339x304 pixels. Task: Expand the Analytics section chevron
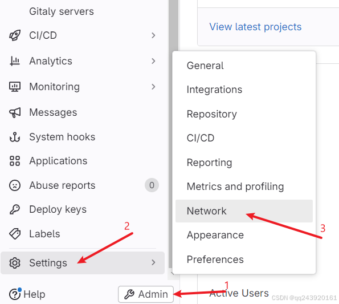click(153, 61)
